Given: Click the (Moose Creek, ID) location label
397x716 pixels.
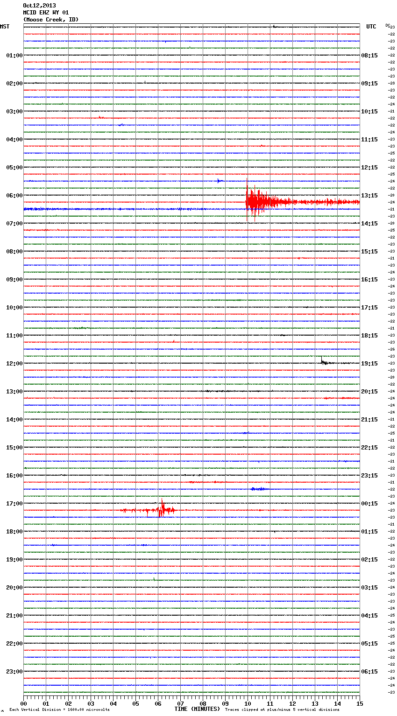Looking at the screenshot, I should (51, 20).
